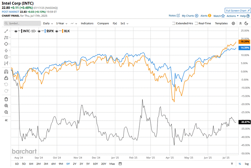This screenshot has height=168, width=251.
Task: Collapse the chart toolbar with double chevron
Action: pos(240,23)
